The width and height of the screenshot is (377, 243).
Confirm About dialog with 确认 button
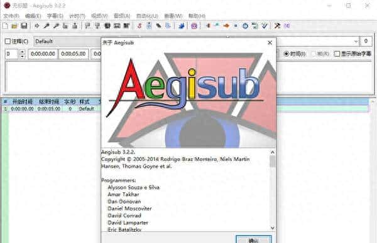click(254, 239)
